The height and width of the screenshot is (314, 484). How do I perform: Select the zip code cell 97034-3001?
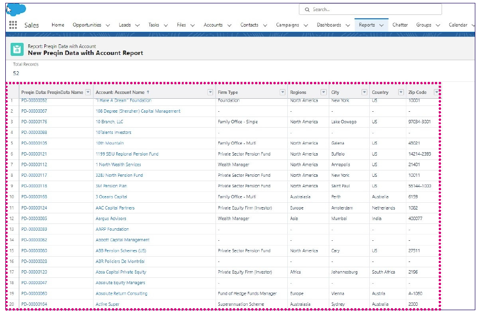[419, 122]
